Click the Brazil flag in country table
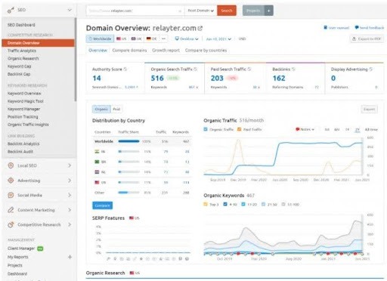Image resolution: width=387 pixels, height=281 pixels. pyautogui.click(x=97, y=162)
